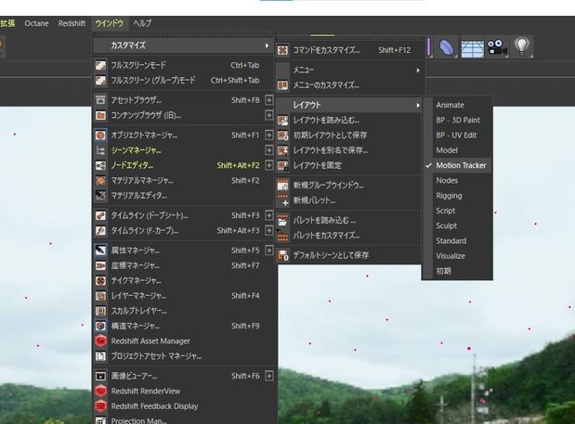Image resolution: width=575 pixels, height=424 pixels.
Task: Click the フルスクリーン (グループ)モード icon
Action: pyautogui.click(x=100, y=80)
